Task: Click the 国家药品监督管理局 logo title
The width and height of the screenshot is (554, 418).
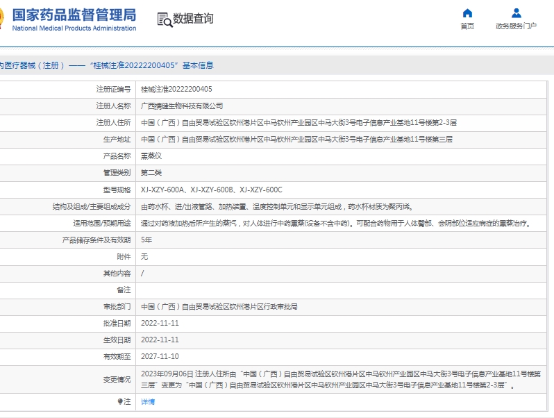Action: [x=74, y=15]
